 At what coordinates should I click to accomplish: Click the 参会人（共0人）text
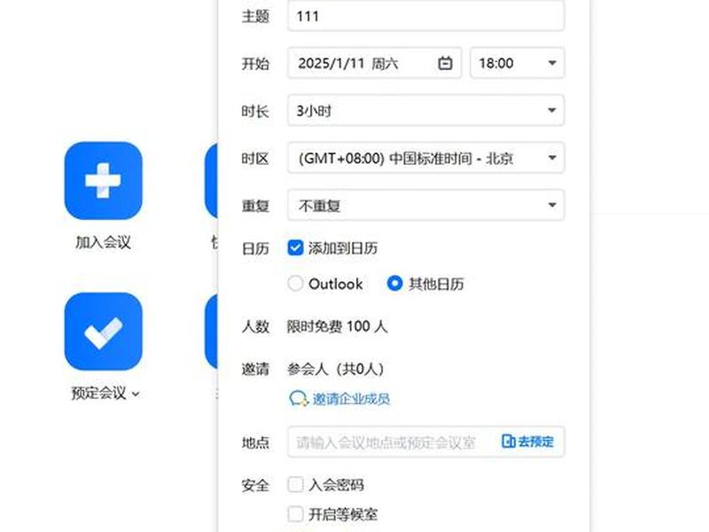point(336,369)
